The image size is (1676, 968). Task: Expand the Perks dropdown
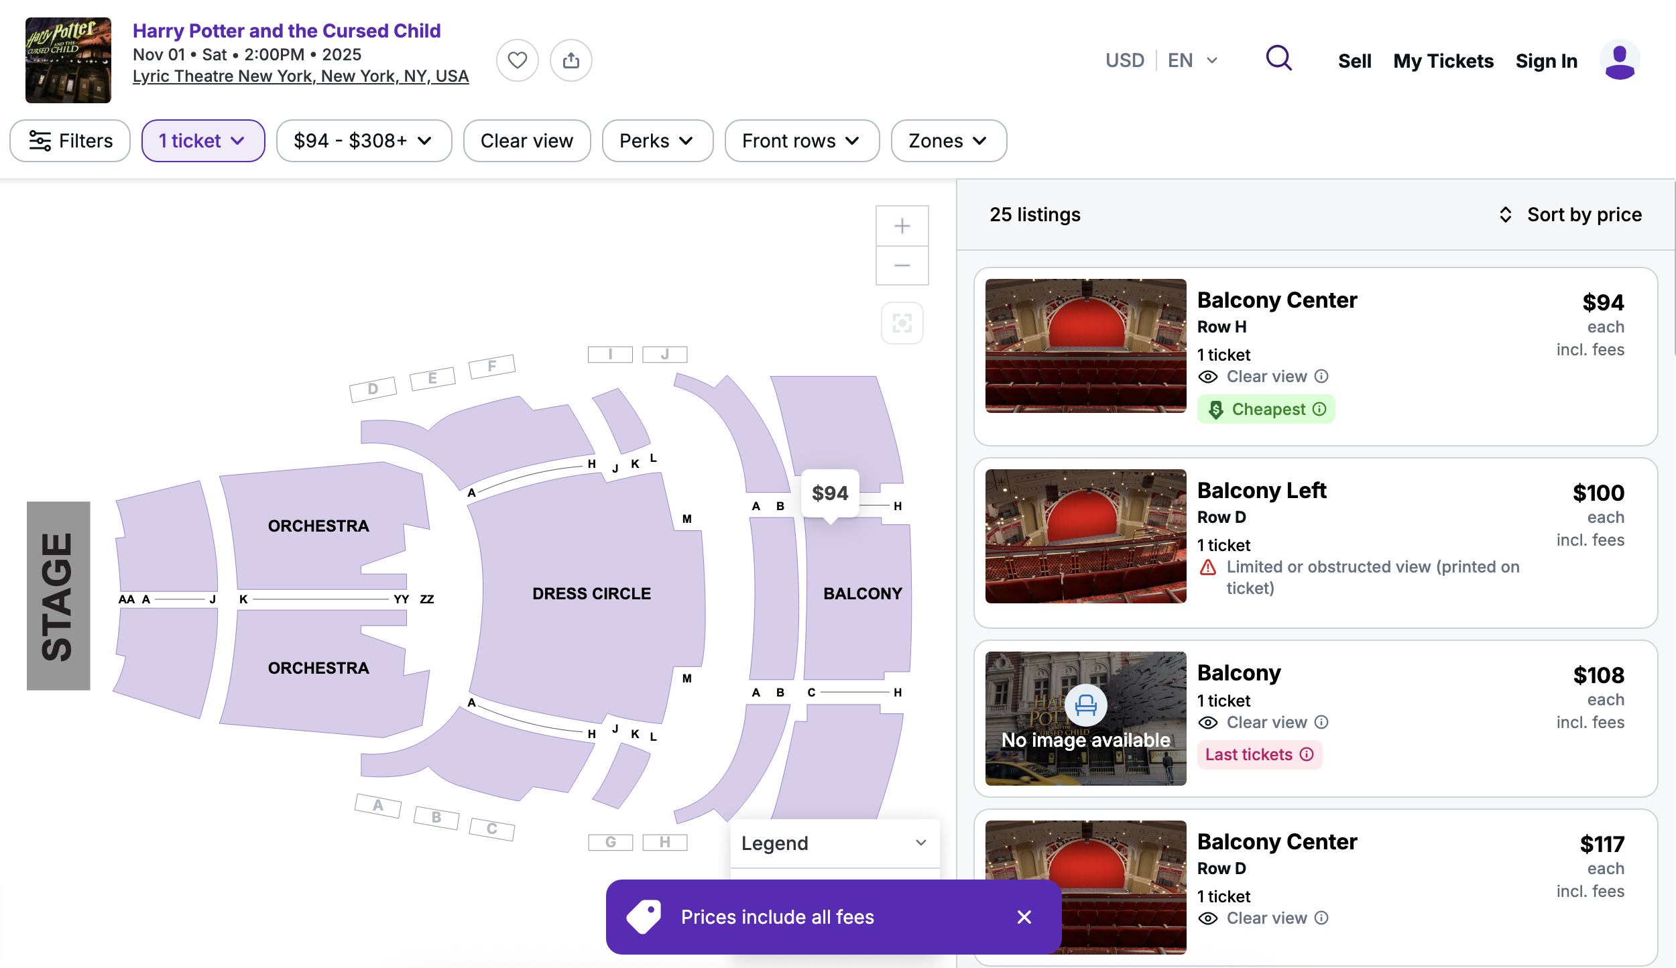(x=658, y=141)
